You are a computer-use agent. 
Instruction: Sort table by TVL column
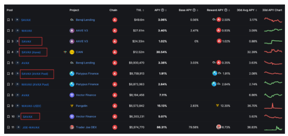140,10
